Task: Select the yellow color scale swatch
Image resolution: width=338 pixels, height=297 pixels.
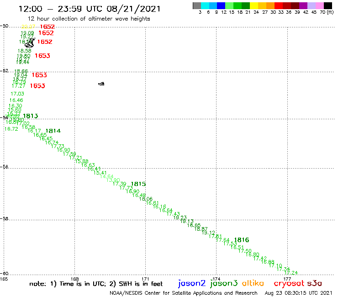Action: pyautogui.click(x=254, y=6)
